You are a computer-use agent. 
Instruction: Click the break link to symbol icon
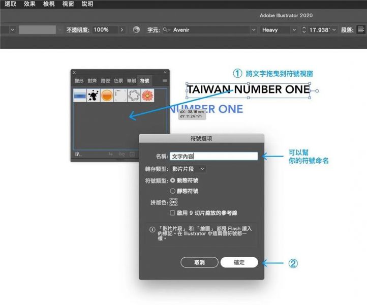coord(121,154)
